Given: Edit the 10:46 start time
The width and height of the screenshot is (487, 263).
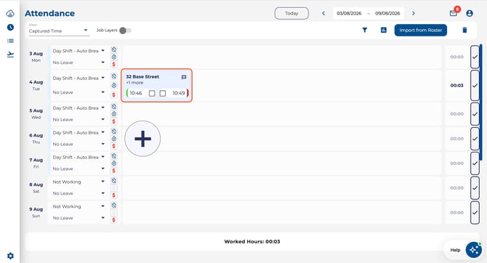Looking at the screenshot, I should pos(136,93).
